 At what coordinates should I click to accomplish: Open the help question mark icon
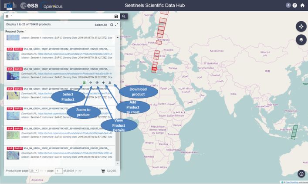coord(294,5)
